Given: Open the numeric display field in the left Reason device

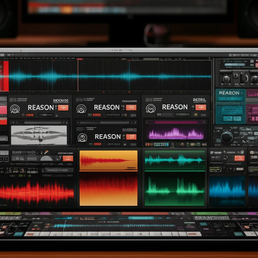Looking at the screenshot, I should (x=46, y=115).
